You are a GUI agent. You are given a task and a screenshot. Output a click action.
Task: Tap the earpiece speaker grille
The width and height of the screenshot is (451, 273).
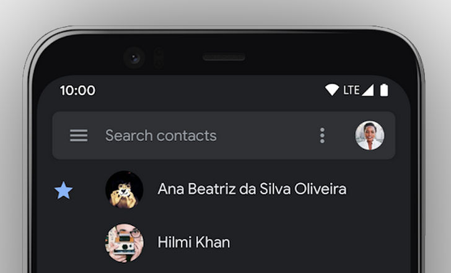[224, 57]
